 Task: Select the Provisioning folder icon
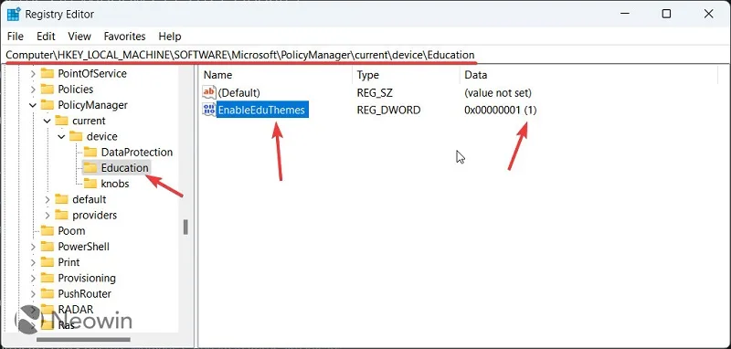(x=48, y=278)
